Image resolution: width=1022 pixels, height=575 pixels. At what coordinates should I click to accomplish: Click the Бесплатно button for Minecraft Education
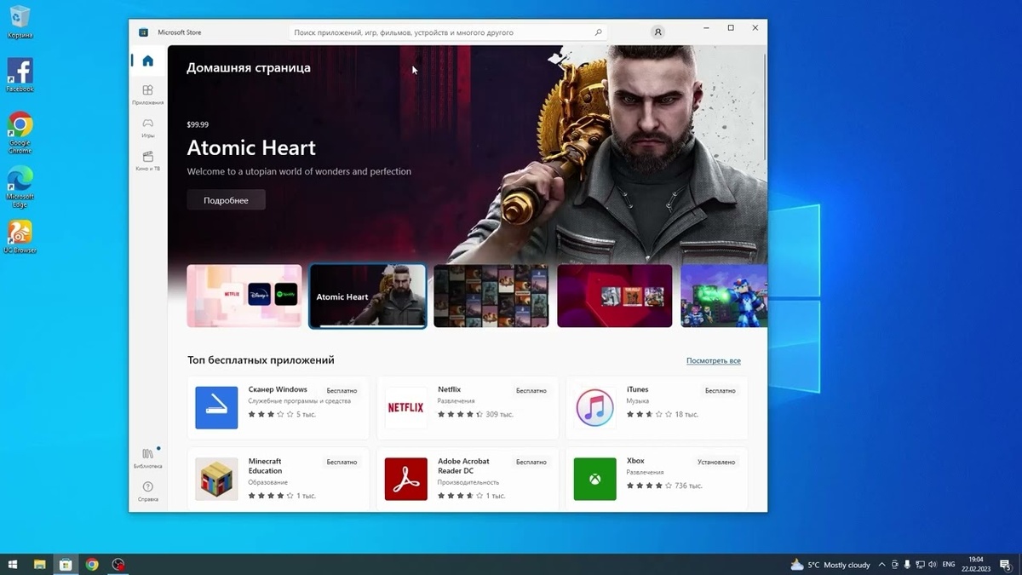pos(342,463)
